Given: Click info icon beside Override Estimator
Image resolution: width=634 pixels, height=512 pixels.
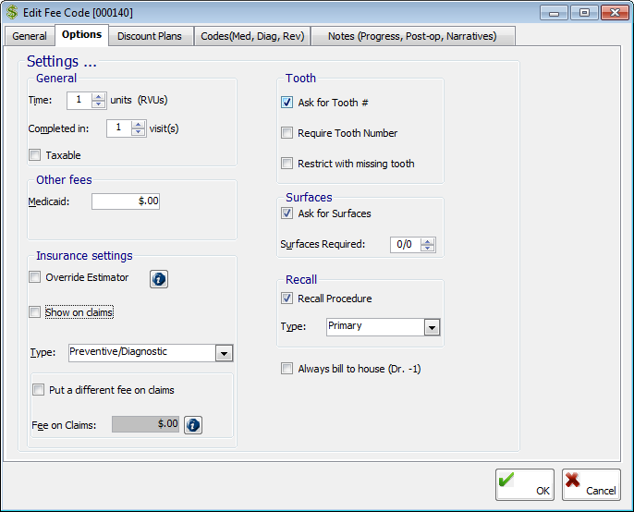Looking at the screenshot, I should (159, 278).
